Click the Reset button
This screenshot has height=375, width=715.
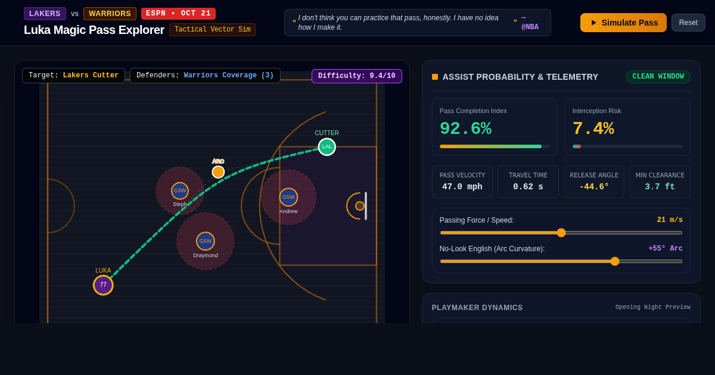[688, 23]
